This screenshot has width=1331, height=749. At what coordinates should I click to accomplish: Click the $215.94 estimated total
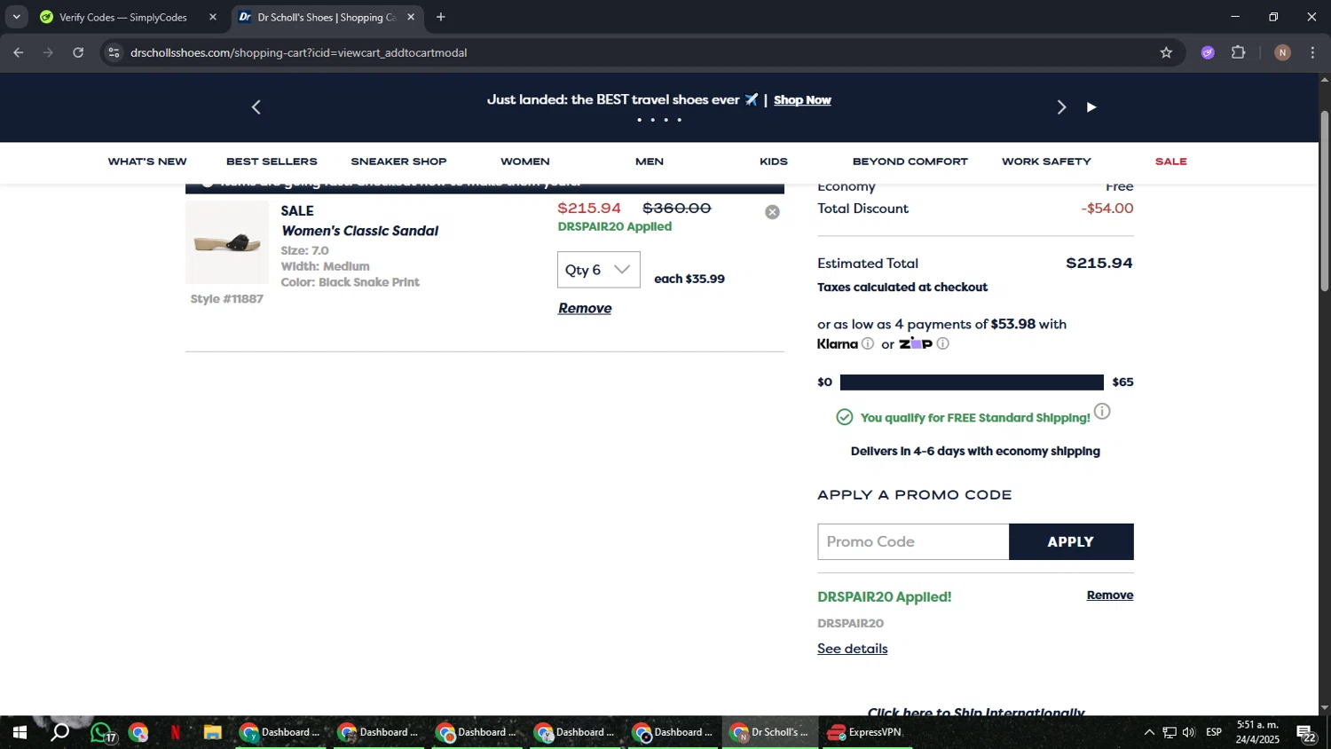pyautogui.click(x=1099, y=264)
